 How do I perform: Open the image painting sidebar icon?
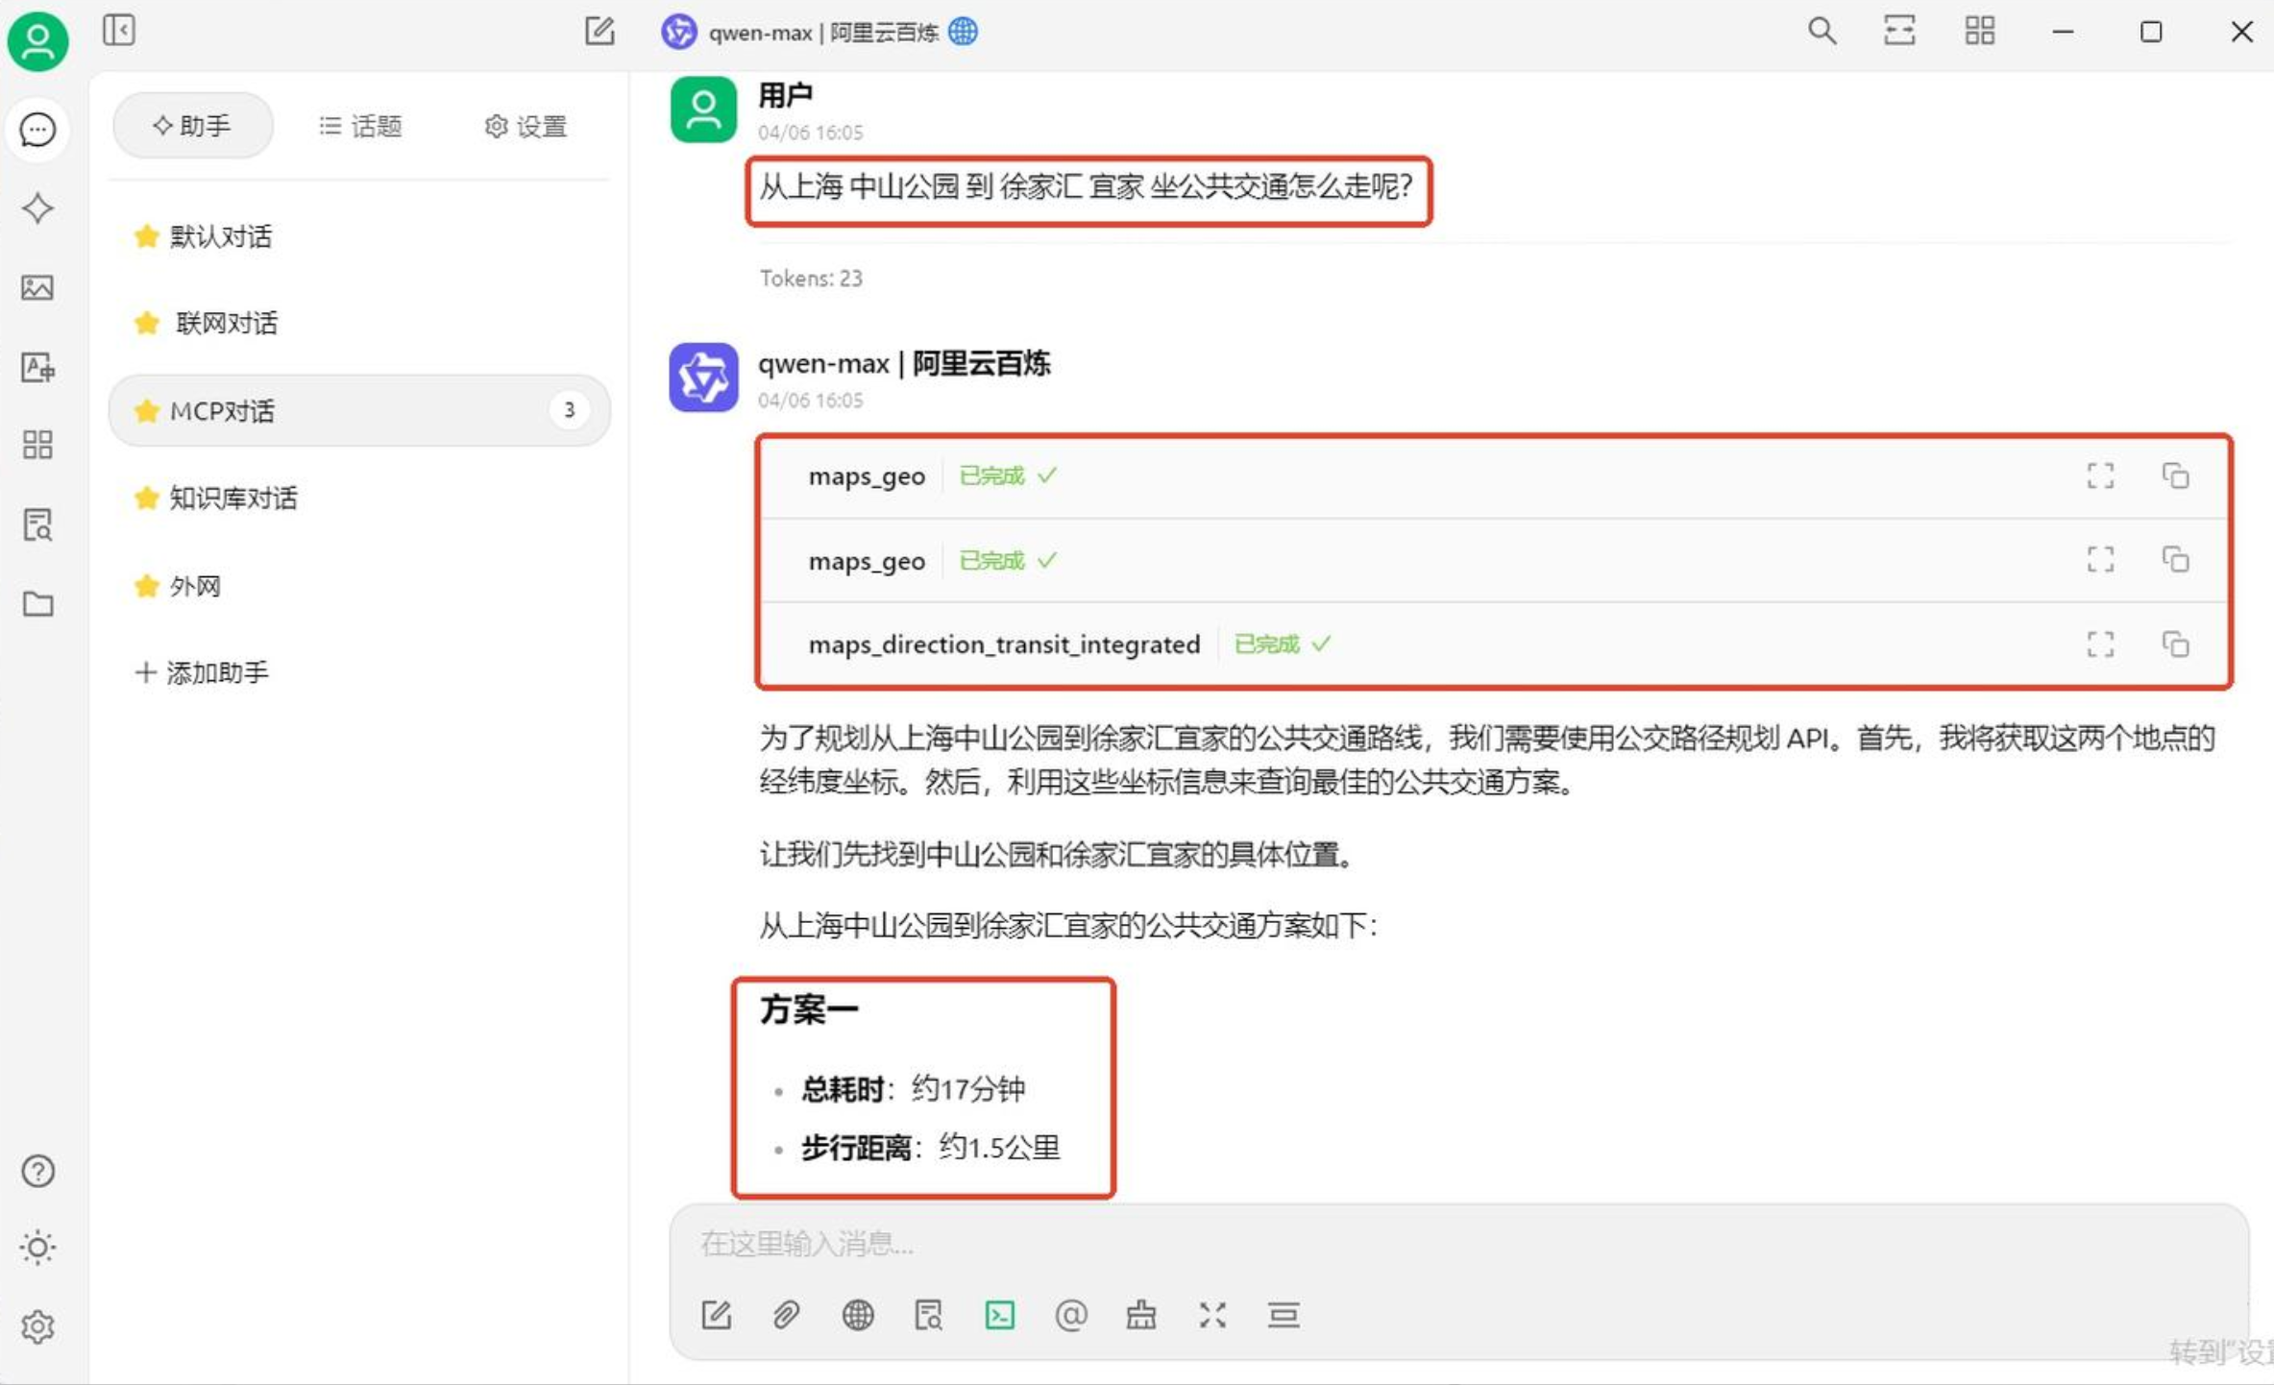(x=37, y=287)
